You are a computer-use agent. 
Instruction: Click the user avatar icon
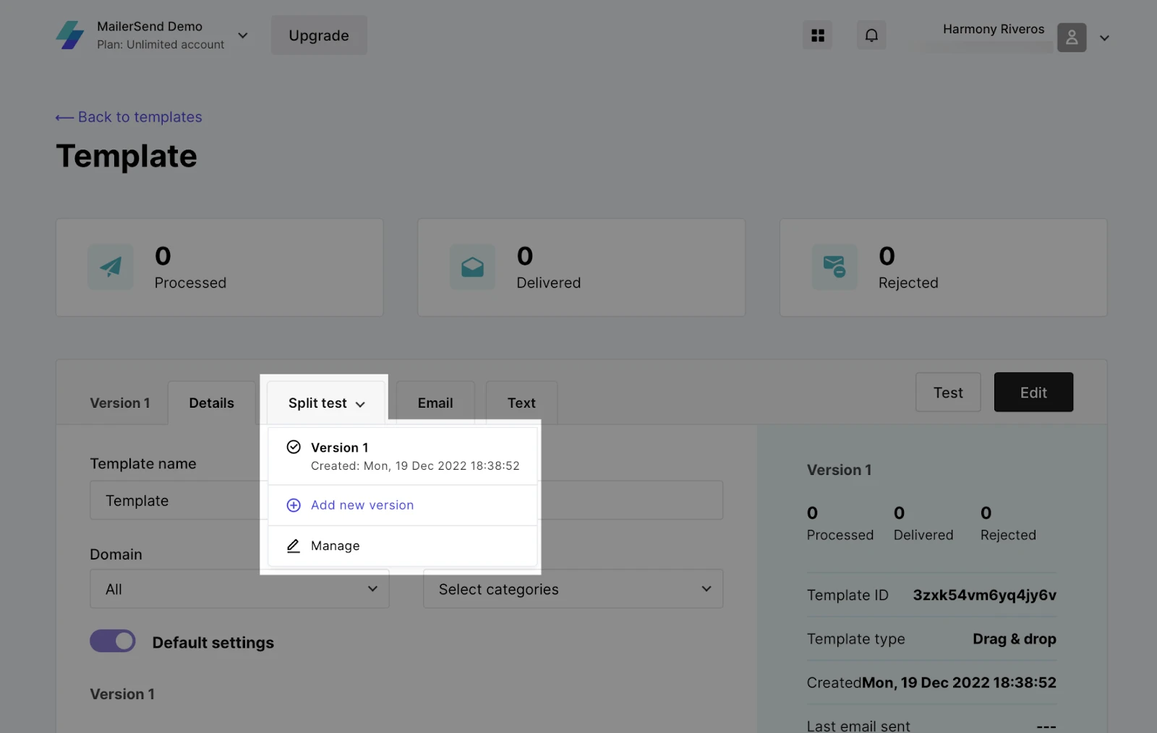[1071, 38]
